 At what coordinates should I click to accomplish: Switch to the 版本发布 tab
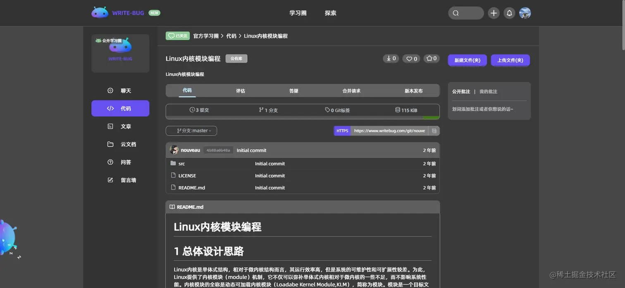pyautogui.click(x=414, y=91)
